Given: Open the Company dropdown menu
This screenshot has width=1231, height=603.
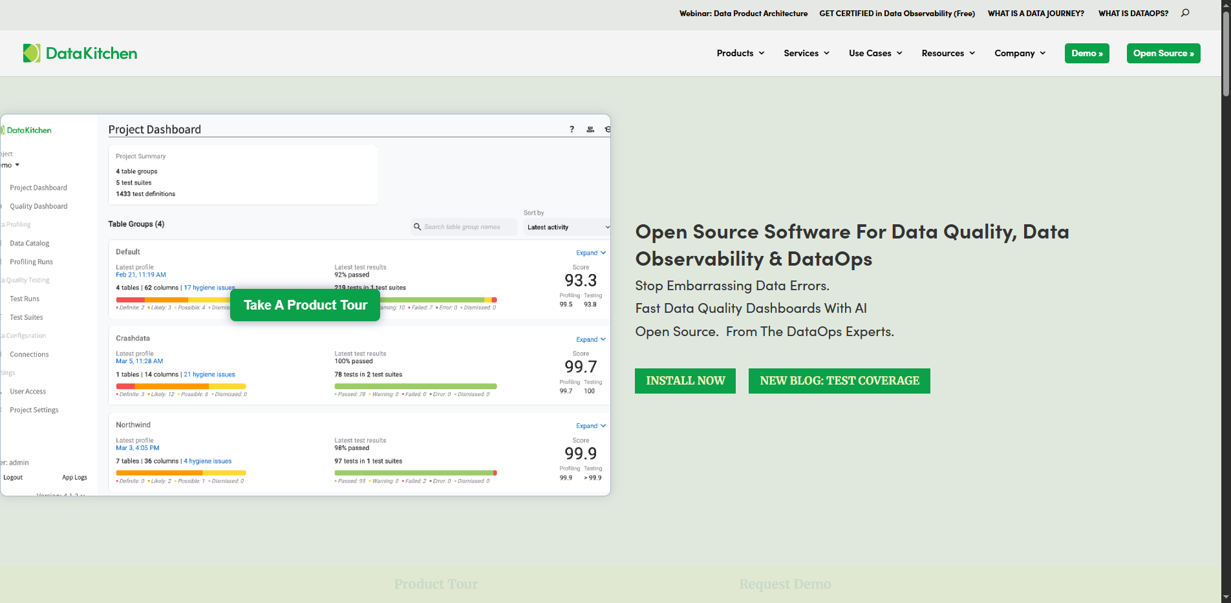Looking at the screenshot, I should pos(1020,53).
